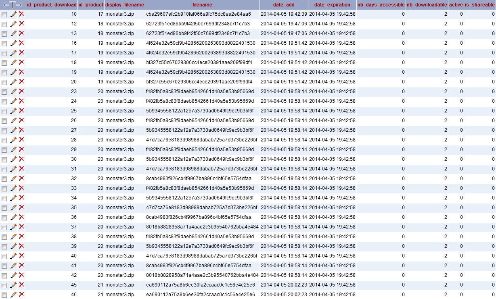Sort by id_product column header
496x299 pixels.
[91, 4]
